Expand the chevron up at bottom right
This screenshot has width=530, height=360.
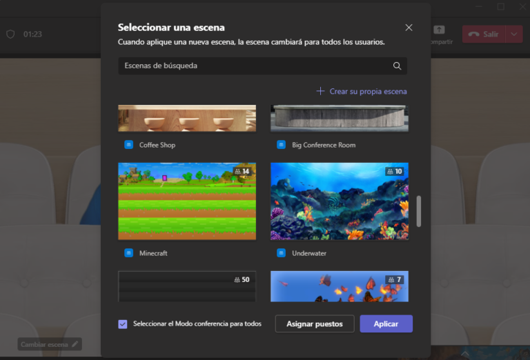(x=464, y=354)
